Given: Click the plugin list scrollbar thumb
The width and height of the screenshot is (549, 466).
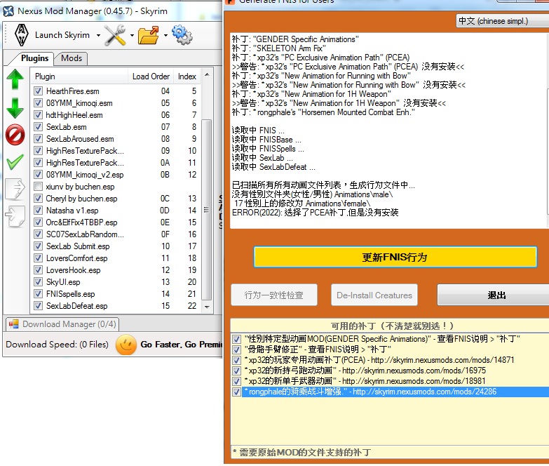Looking at the screenshot, I should point(207,210).
